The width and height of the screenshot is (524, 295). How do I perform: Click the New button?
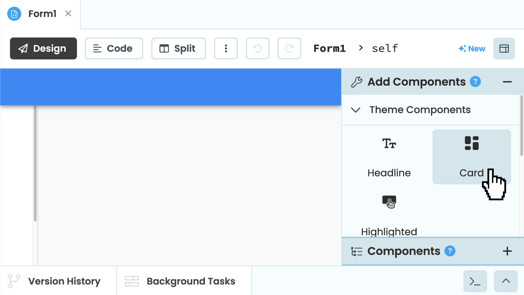point(472,48)
